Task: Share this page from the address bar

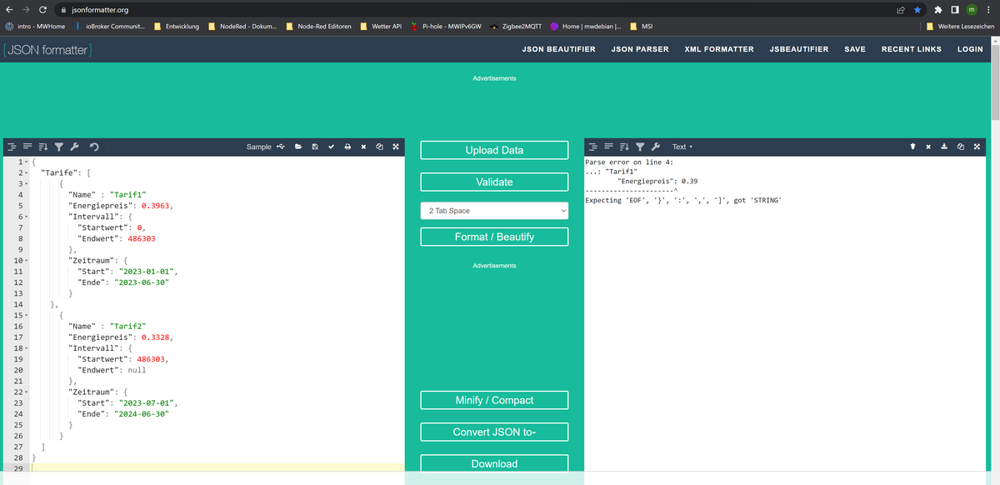Action: (x=901, y=10)
